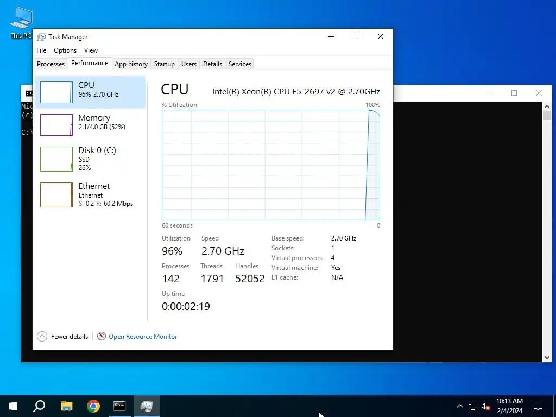Viewport: 556px width, 417px height.
Task: Click the Base speed 2.70 GHz value
Action: tap(344, 238)
